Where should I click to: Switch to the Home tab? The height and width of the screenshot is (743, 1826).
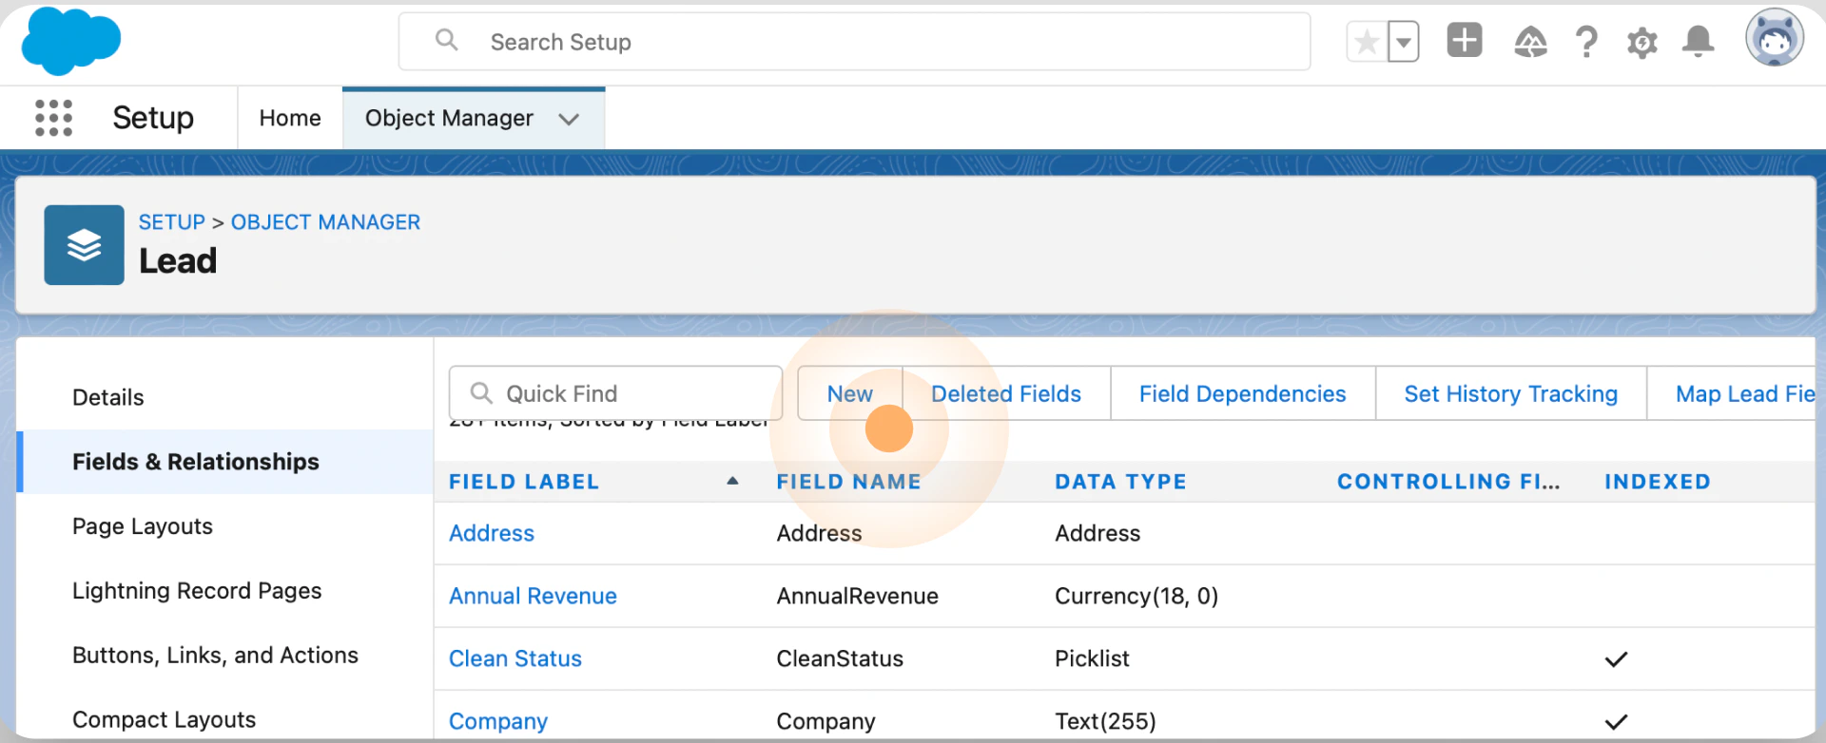290,118
